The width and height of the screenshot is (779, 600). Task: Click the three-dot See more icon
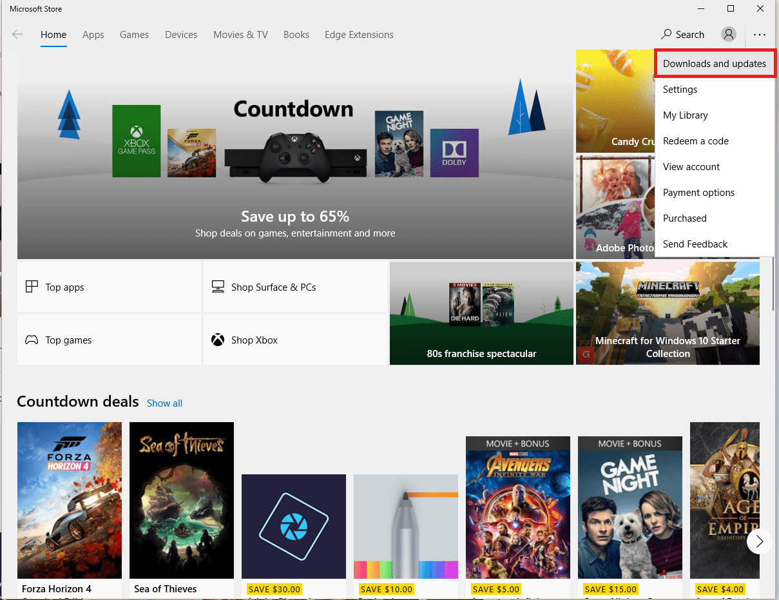pos(760,35)
